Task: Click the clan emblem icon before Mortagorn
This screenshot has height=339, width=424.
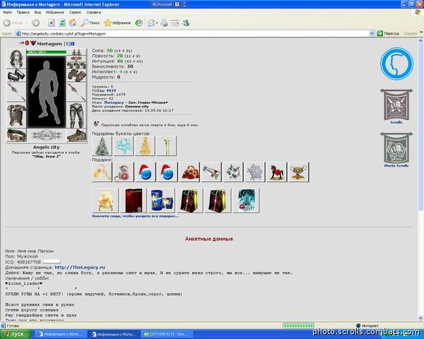Action: [33, 43]
